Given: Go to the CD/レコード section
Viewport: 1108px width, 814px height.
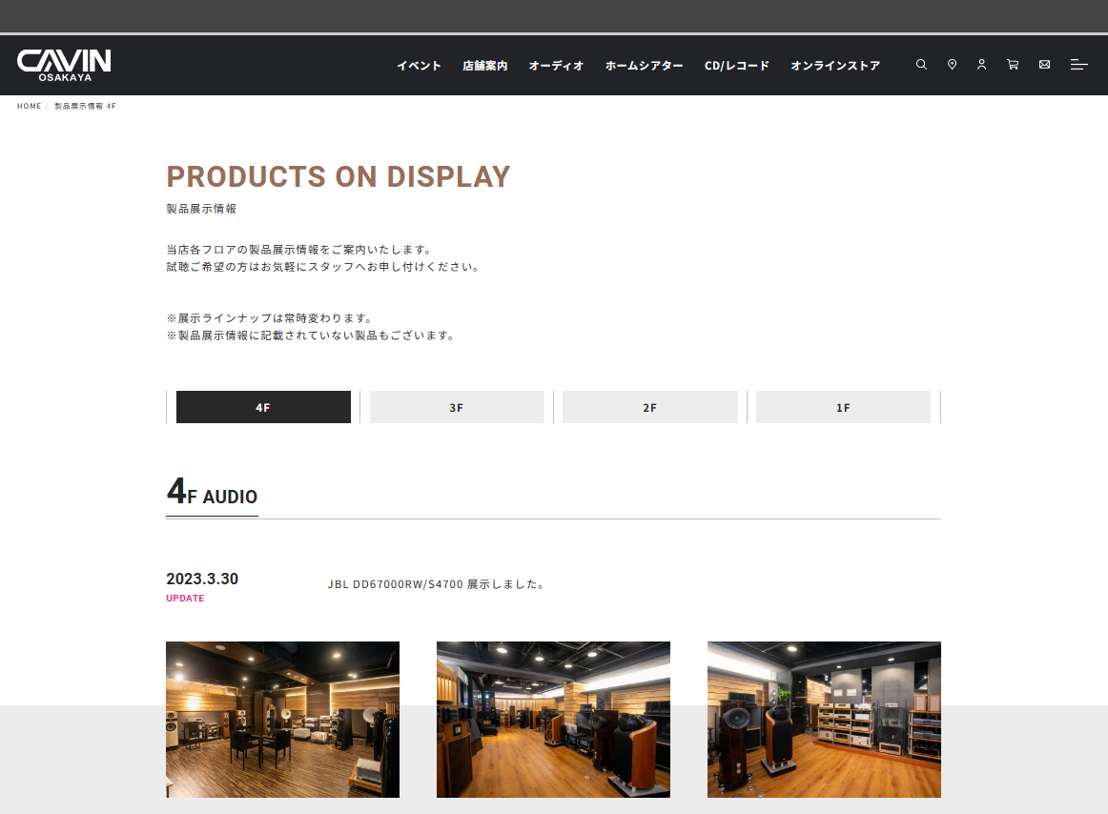Looking at the screenshot, I should click(736, 66).
